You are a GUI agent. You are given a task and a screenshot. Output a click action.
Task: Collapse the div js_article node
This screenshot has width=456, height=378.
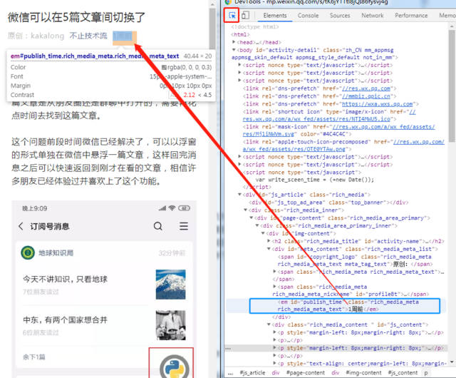tap(239, 195)
